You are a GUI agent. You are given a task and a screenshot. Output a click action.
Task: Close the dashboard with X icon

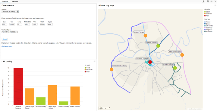pos(215,1)
